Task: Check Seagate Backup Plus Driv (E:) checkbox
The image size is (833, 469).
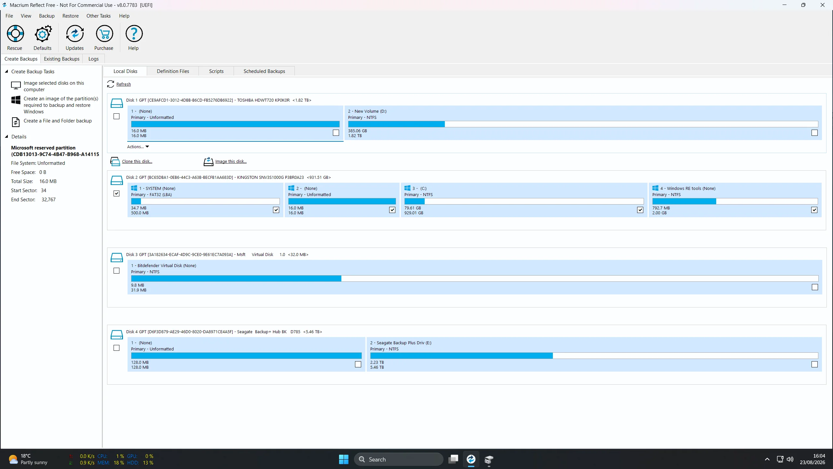Action: (814, 364)
